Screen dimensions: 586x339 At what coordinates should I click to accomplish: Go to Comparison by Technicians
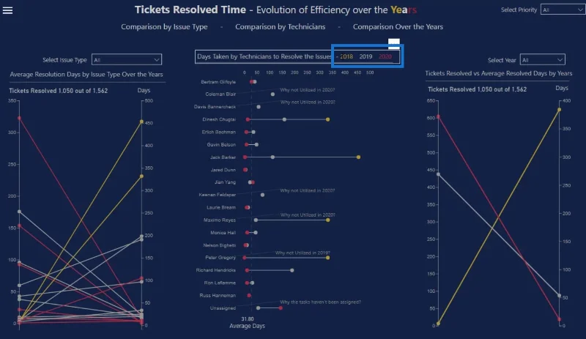281,26
